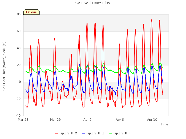Click the Time x-axis title
The image size is (186, 139).
[x=164, y=124]
